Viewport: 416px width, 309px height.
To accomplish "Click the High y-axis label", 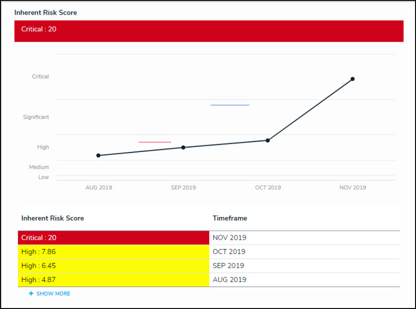I will pyautogui.click(x=43, y=147).
